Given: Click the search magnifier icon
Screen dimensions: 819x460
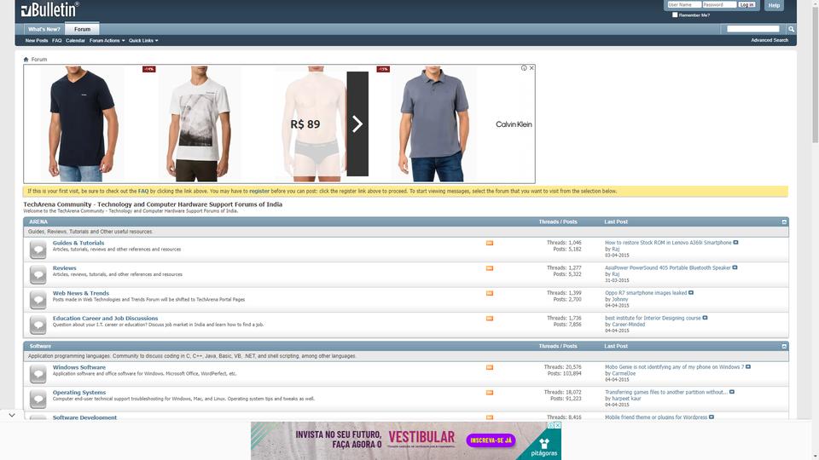Looking at the screenshot, I should pos(791,29).
